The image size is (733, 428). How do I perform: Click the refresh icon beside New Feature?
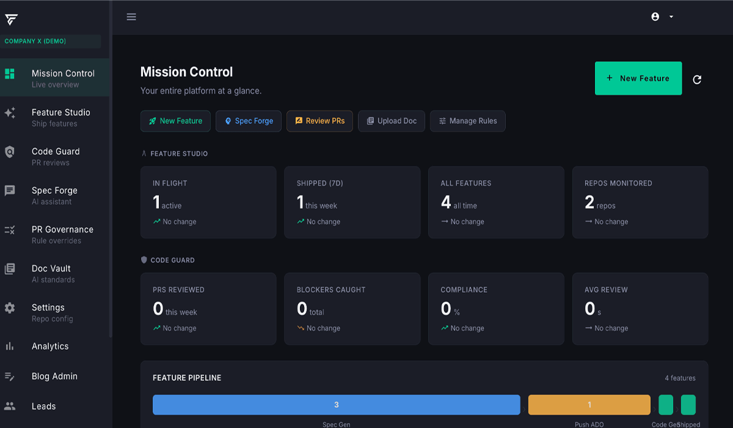point(697,79)
